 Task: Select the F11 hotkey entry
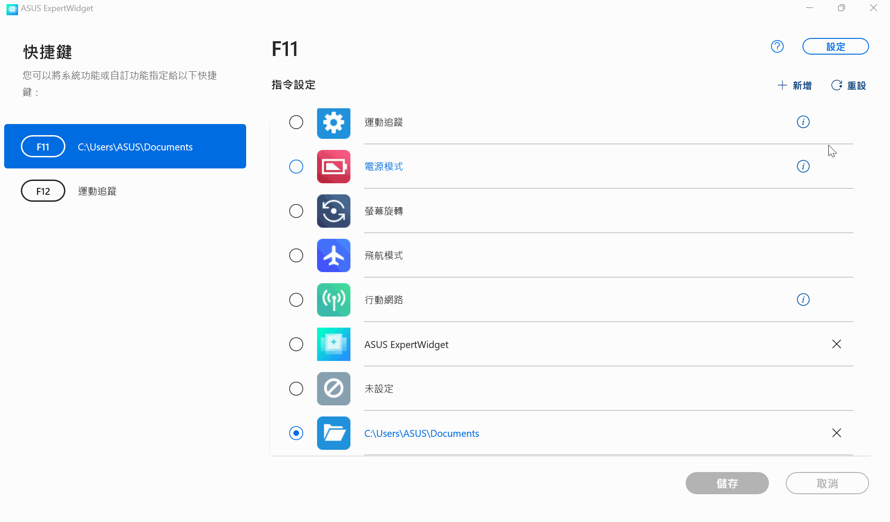pyautogui.click(x=125, y=146)
